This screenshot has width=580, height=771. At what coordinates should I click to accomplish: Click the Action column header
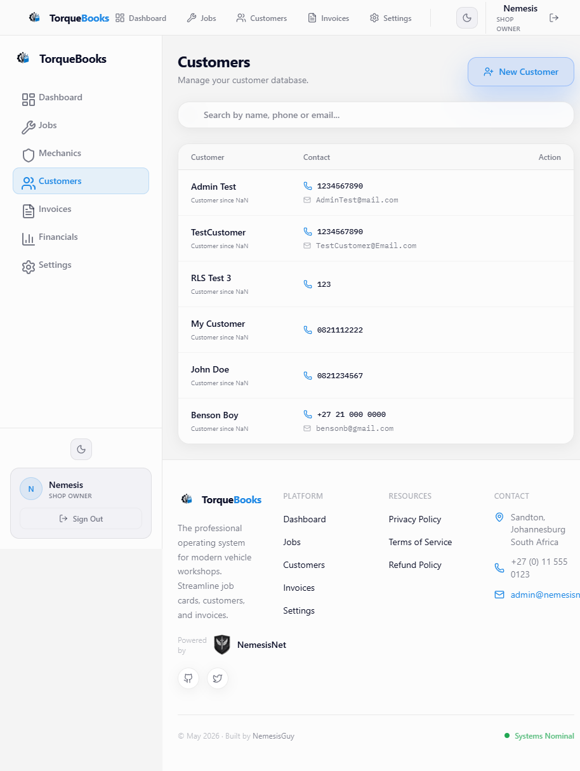point(550,157)
